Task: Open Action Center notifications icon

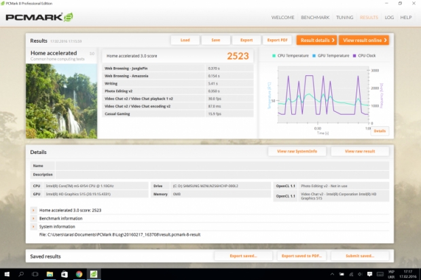Action: pos(369,274)
